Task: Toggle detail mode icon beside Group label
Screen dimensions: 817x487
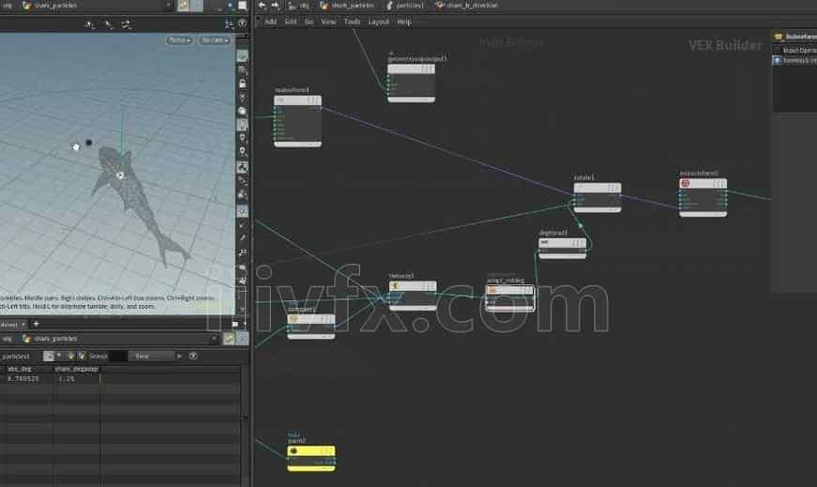Action: pos(82,357)
